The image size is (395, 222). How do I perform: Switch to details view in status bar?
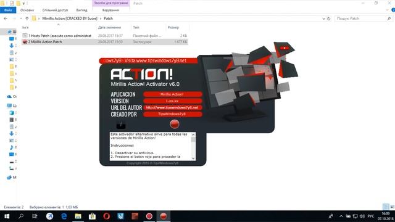[386, 207]
